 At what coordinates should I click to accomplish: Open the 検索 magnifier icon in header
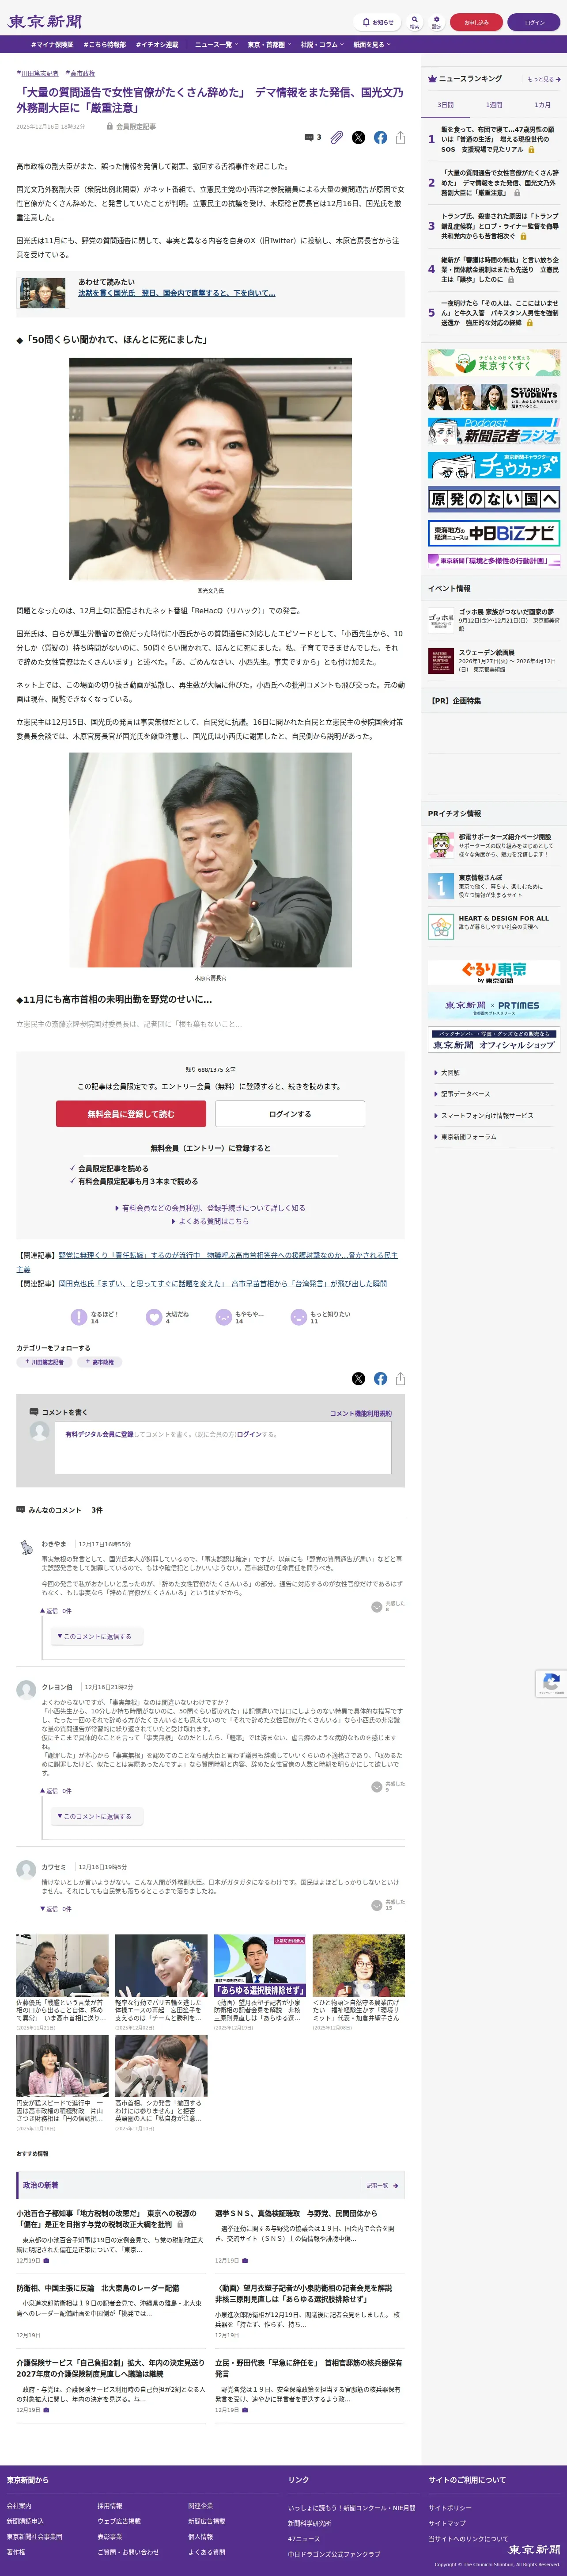414,22
